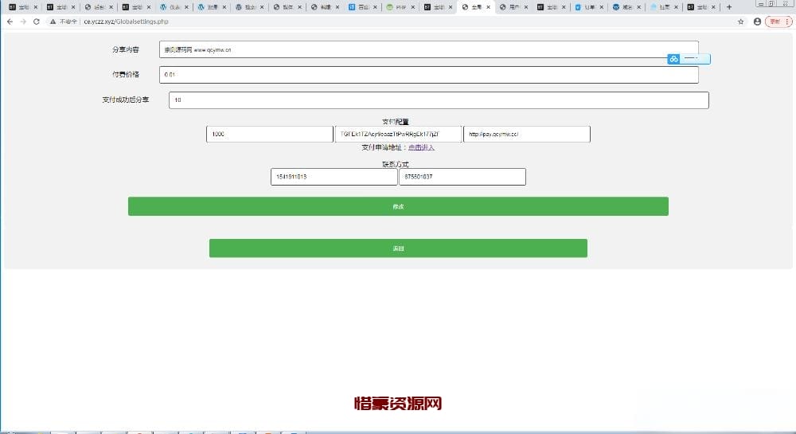Screen dimensions: 796x434
Task: Switch to the tab right of the active tab
Action: coord(513,7)
